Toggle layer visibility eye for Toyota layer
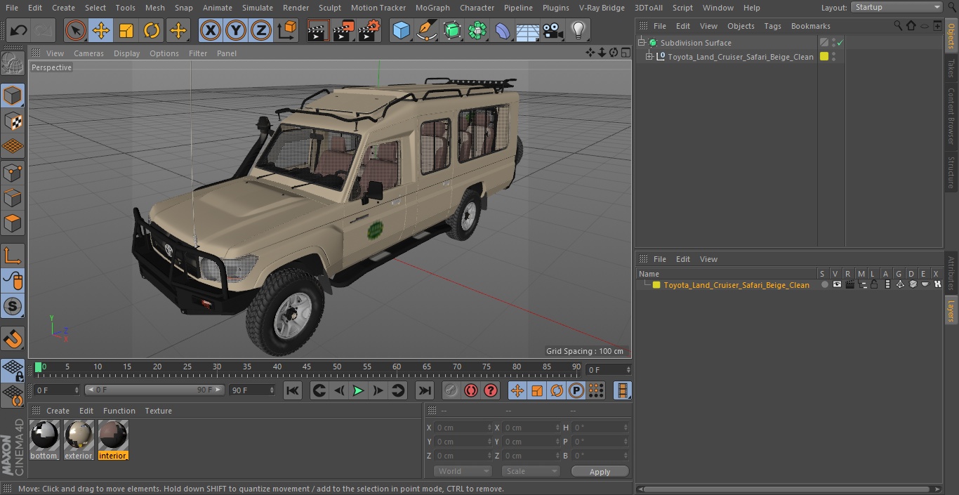The width and height of the screenshot is (959, 495). click(837, 285)
